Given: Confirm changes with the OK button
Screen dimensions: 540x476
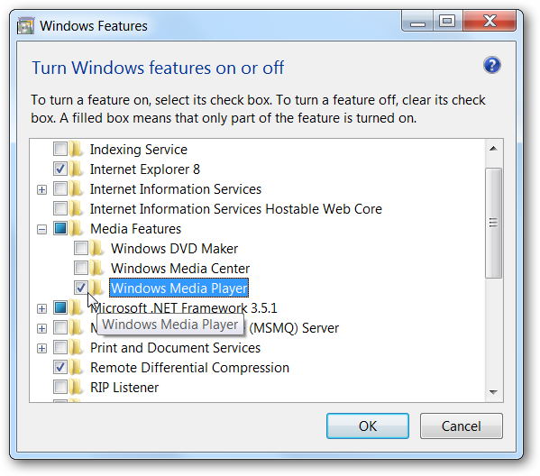Looking at the screenshot, I should 368,426.
